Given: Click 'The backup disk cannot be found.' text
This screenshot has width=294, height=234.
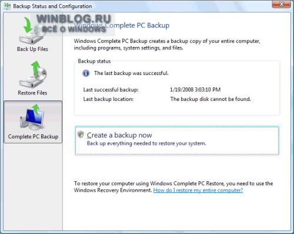Looking at the screenshot, I should click(x=211, y=99).
